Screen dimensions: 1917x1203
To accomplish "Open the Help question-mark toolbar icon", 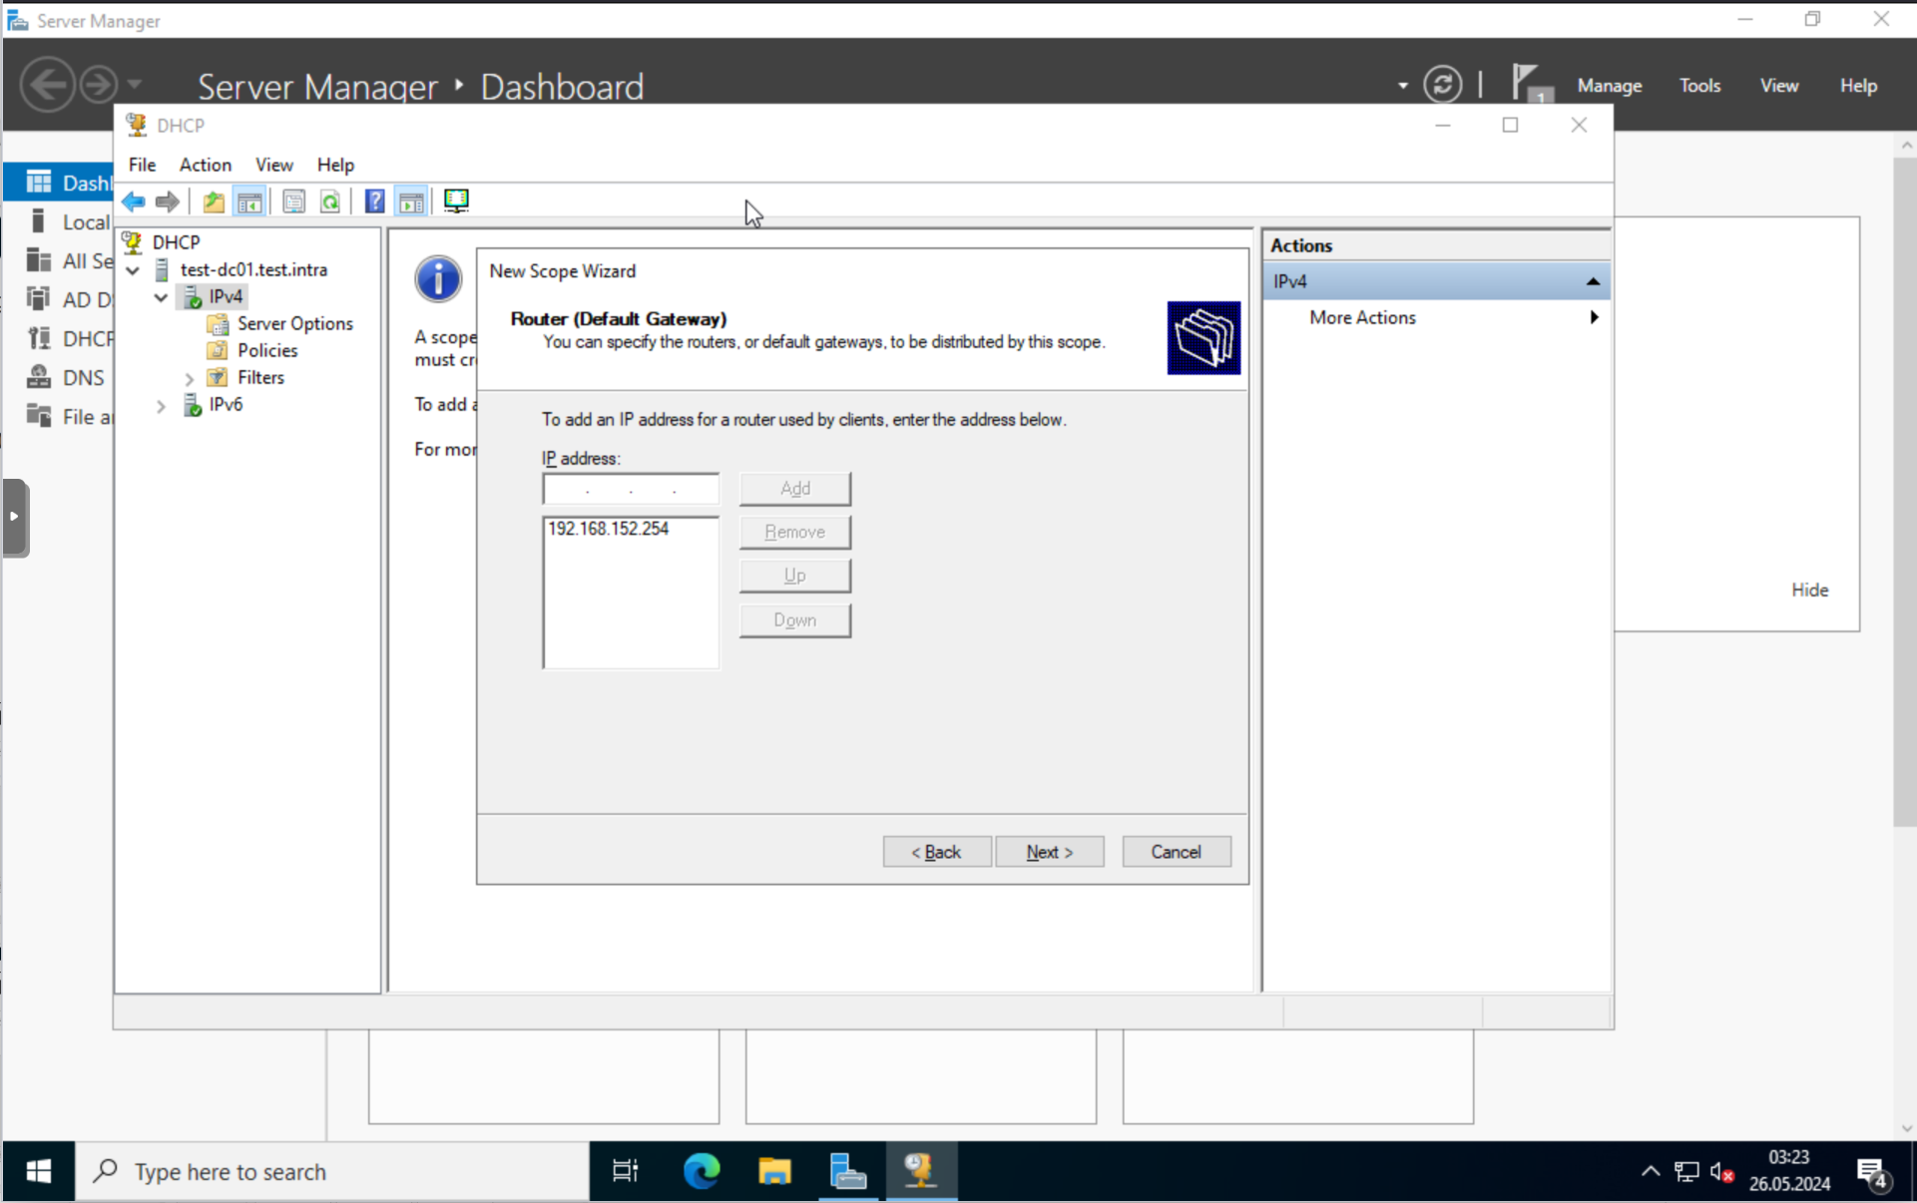I will (374, 201).
